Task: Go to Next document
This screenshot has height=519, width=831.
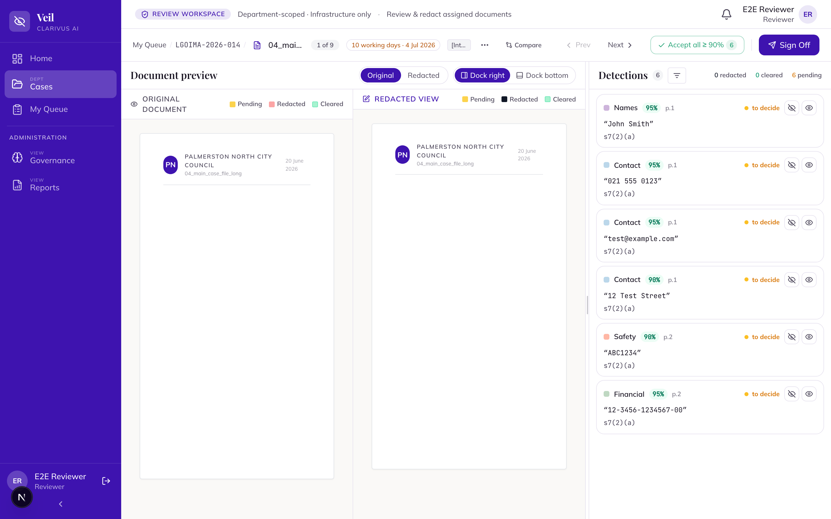Action: pyautogui.click(x=620, y=45)
